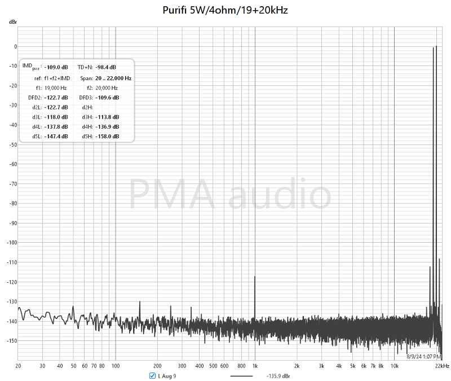
Task: Click the -150 y-axis tick label
Action: [x=12, y=341]
